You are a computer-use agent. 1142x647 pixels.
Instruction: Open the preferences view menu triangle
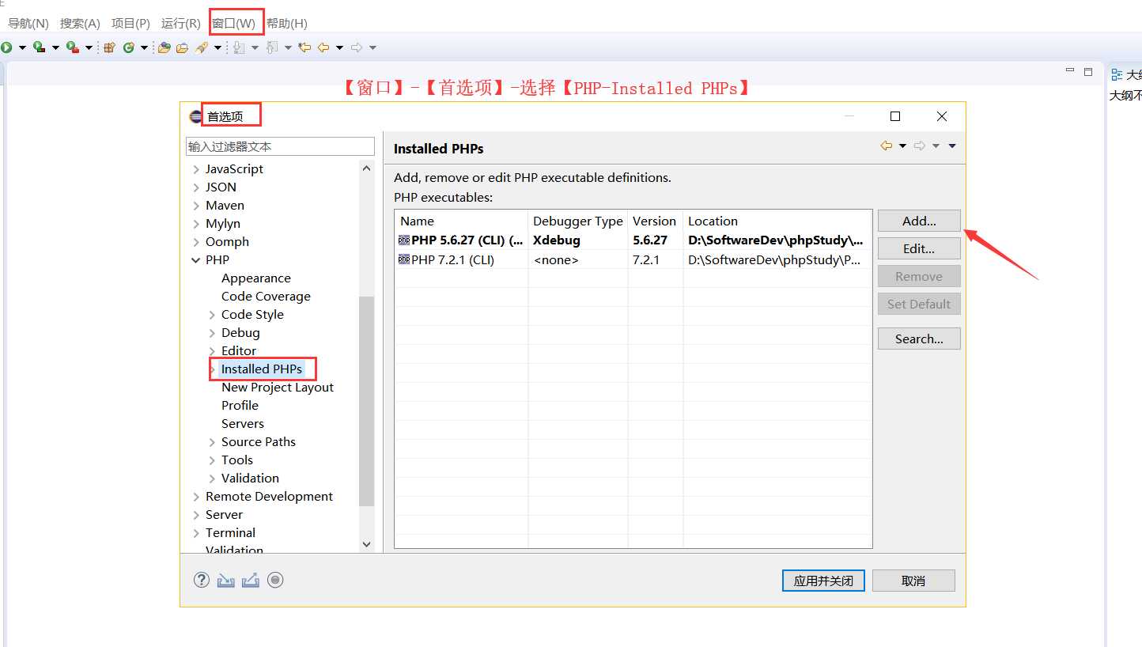coord(952,146)
